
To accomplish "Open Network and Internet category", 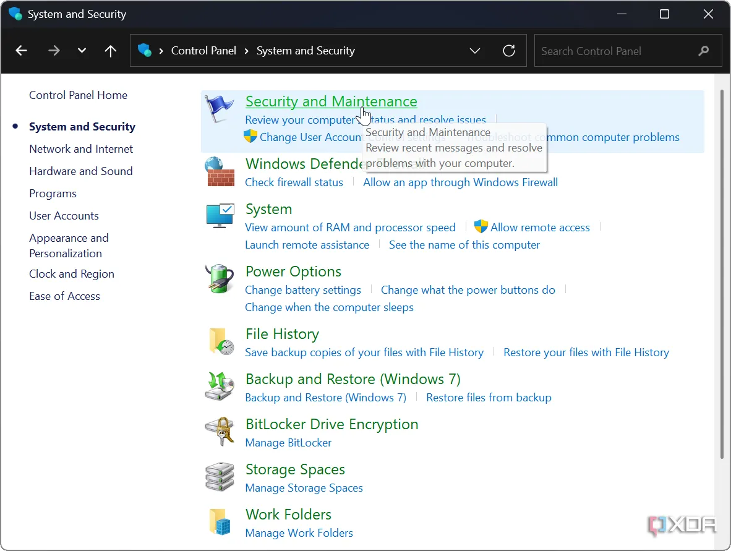I will click(81, 148).
